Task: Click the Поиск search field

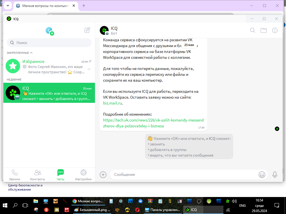Action: point(49,43)
